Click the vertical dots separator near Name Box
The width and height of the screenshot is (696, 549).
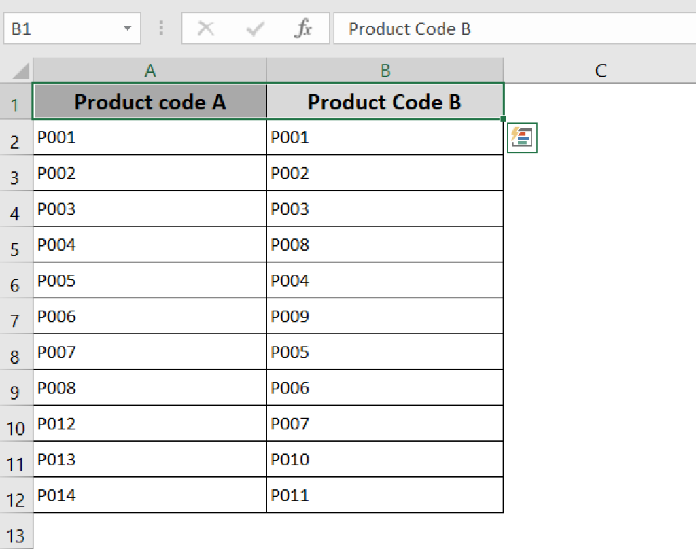coord(161,29)
